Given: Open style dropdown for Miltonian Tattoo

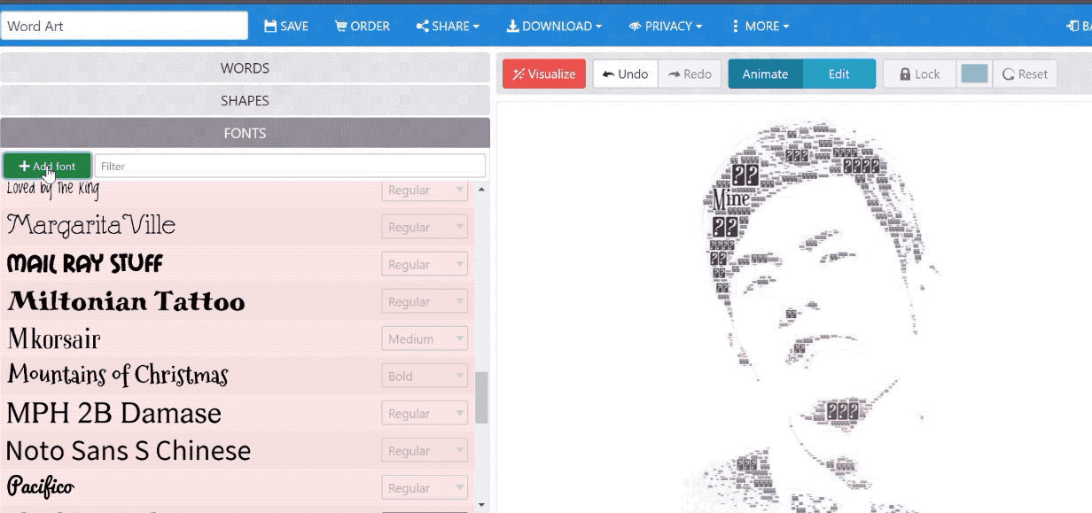Looking at the screenshot, I should click(x=425, y=301).
